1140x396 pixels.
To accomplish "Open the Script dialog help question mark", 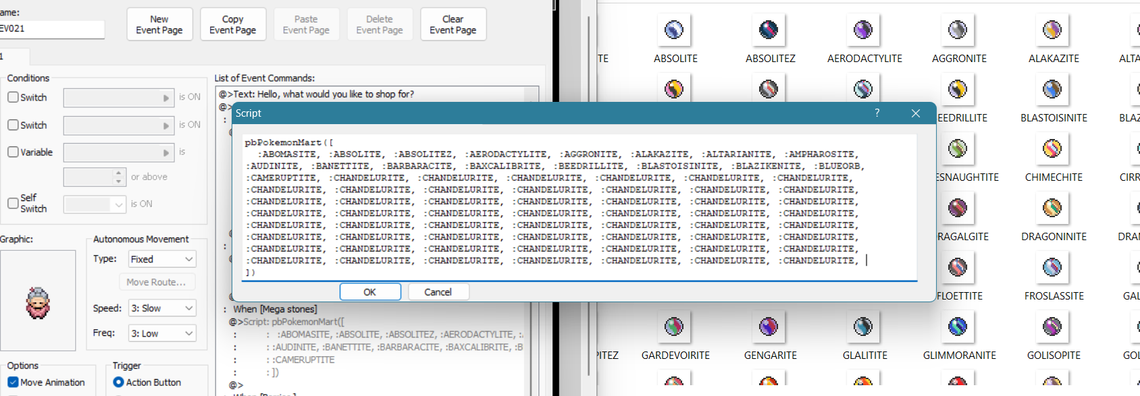I will click(x=877, y=113).
